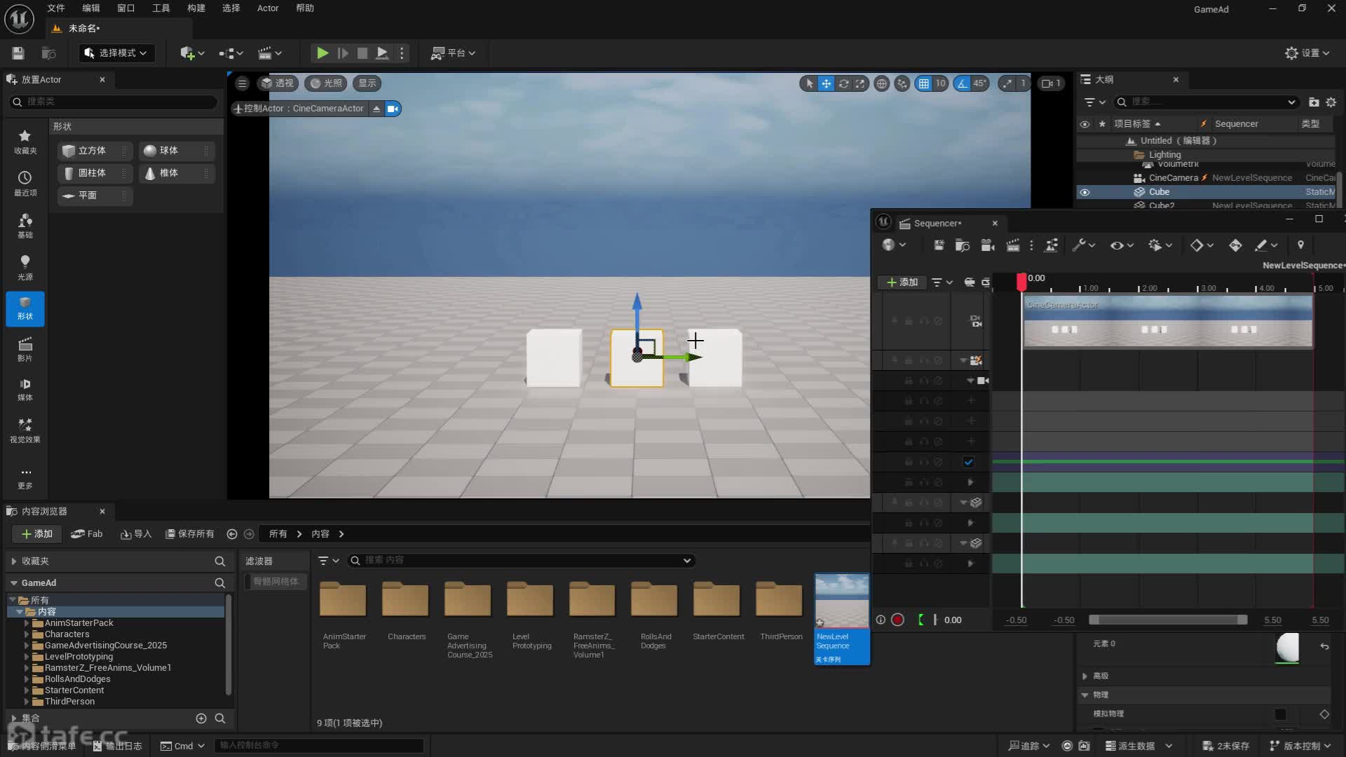
Task: Open the Lights category in Place Actors
Action: 25,267
